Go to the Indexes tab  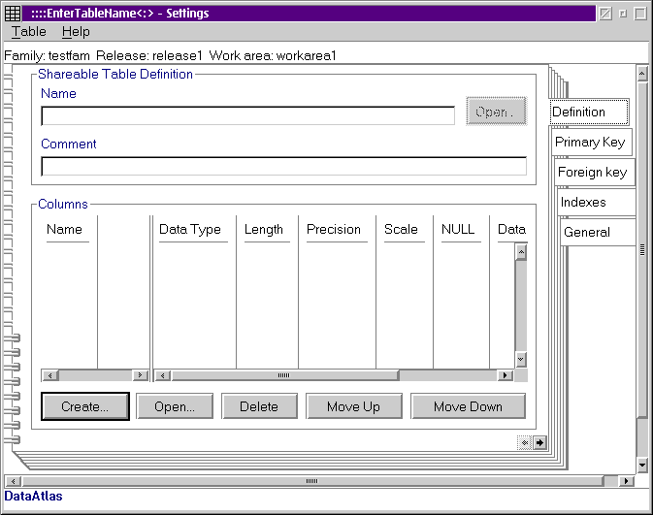click(583, 202)
